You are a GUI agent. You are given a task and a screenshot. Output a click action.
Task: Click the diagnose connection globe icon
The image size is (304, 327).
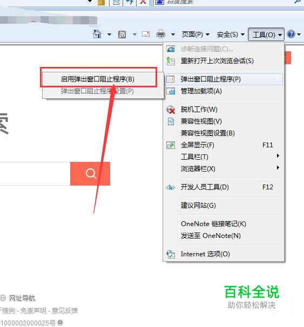(171, 49)
